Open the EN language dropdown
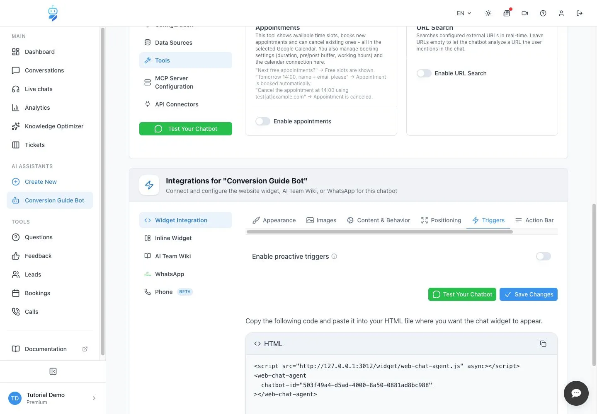The height and width of the screenshot is (414, 597). (464, 13)
